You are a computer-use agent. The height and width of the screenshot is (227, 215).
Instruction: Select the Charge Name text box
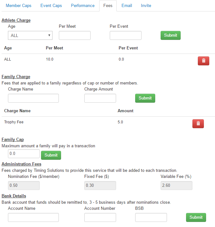tap(33, 98)
